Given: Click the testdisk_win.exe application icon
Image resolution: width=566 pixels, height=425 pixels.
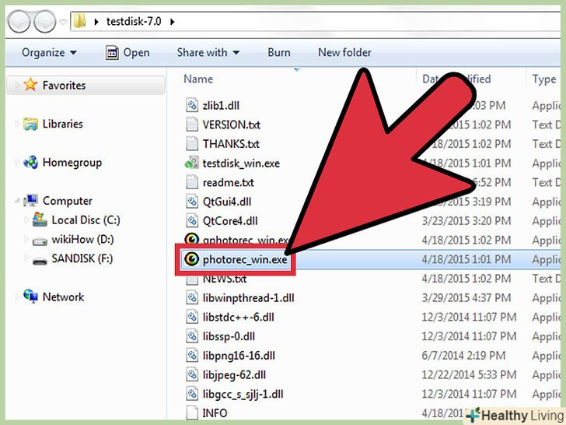Looking at the screenshot, I should pyautogui.click(x=192, y=162).
